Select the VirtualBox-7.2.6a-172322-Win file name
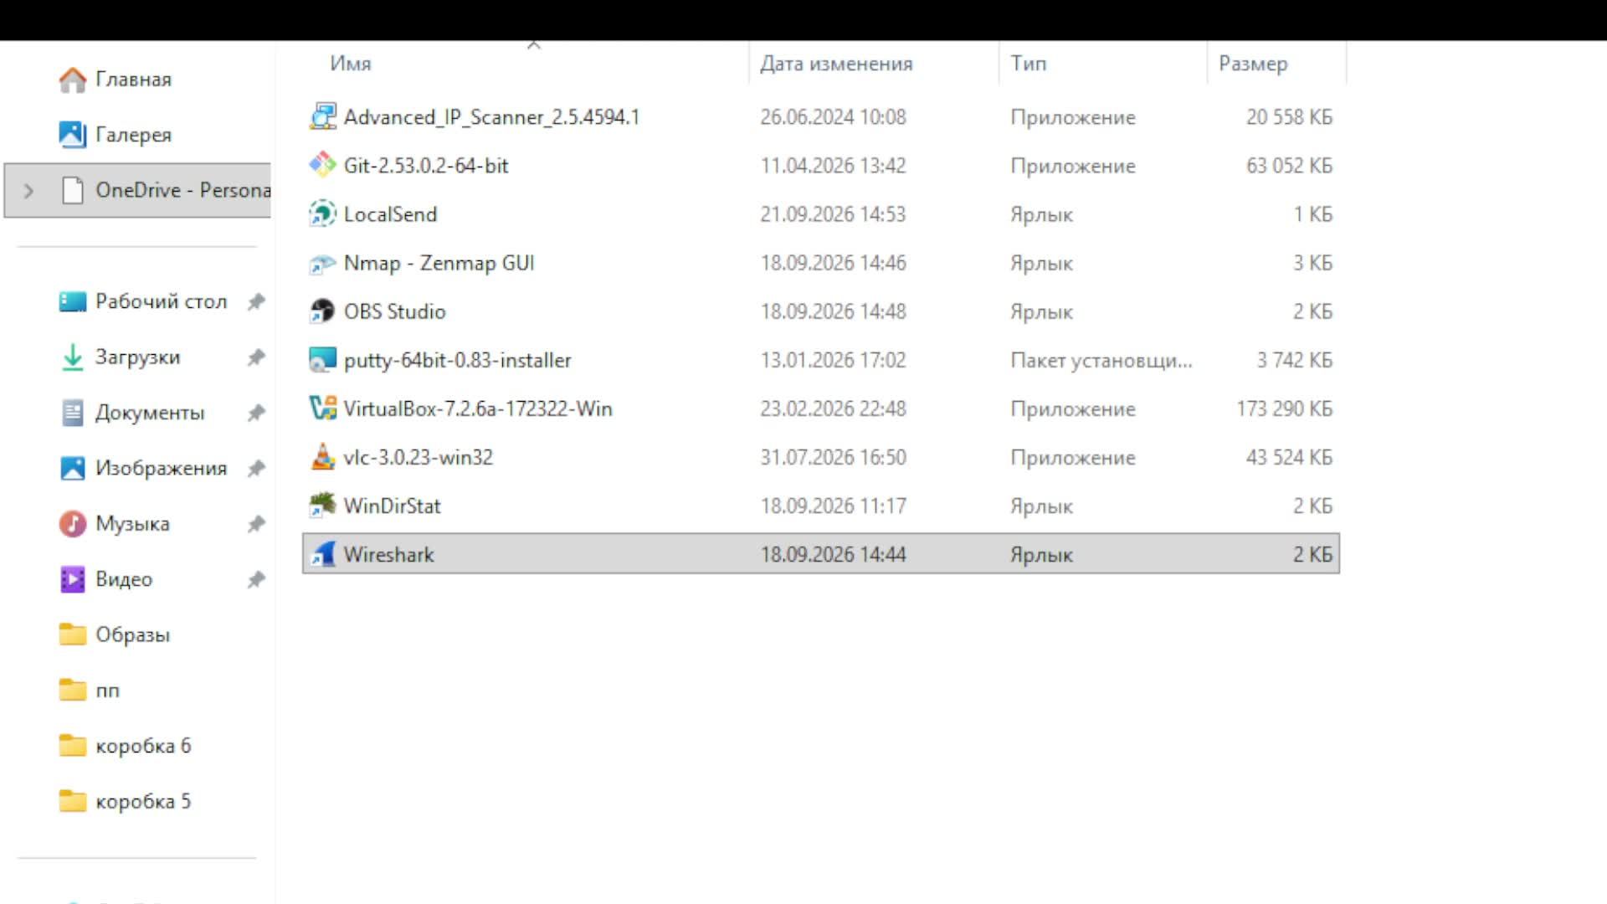1607x904 pixels. (x=478, y=408)
